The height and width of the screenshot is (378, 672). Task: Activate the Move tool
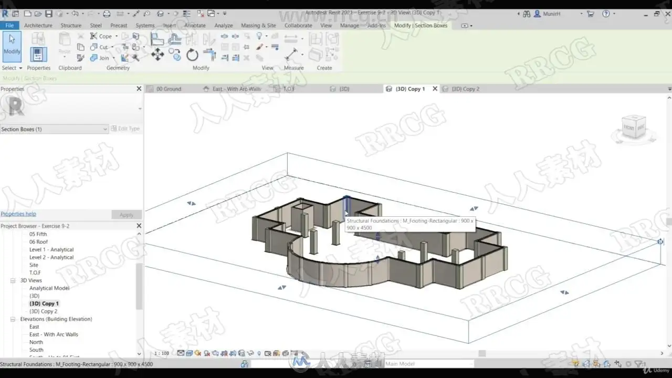coord(157,55)
